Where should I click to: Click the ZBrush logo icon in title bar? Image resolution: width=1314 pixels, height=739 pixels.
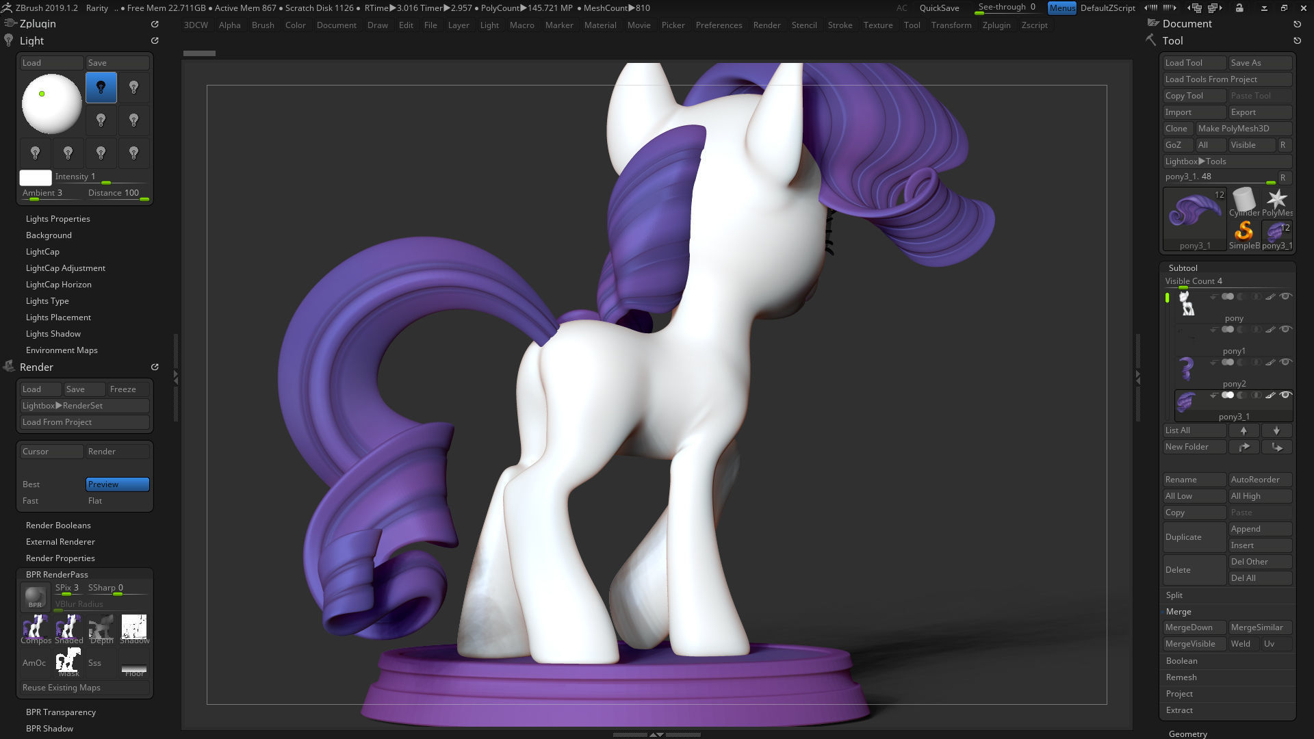[7, 8]
